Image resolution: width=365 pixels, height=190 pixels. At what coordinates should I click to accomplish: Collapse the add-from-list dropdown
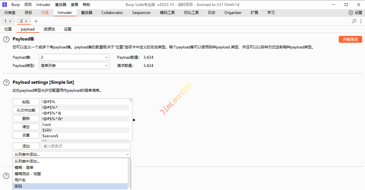point(127,154)
